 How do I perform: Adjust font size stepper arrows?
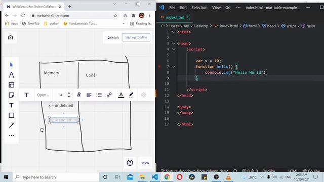69,95
